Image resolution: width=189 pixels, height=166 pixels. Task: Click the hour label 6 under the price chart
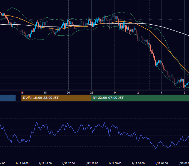tap(185, 93)
